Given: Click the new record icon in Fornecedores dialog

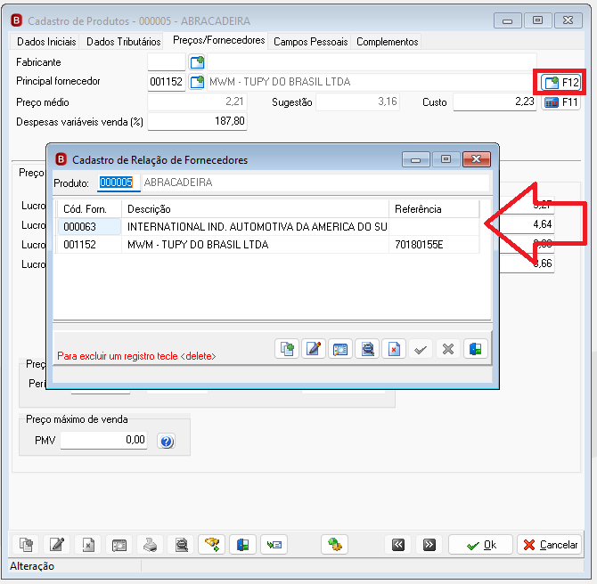Looking at the screenshot, I should coord(287,348).
